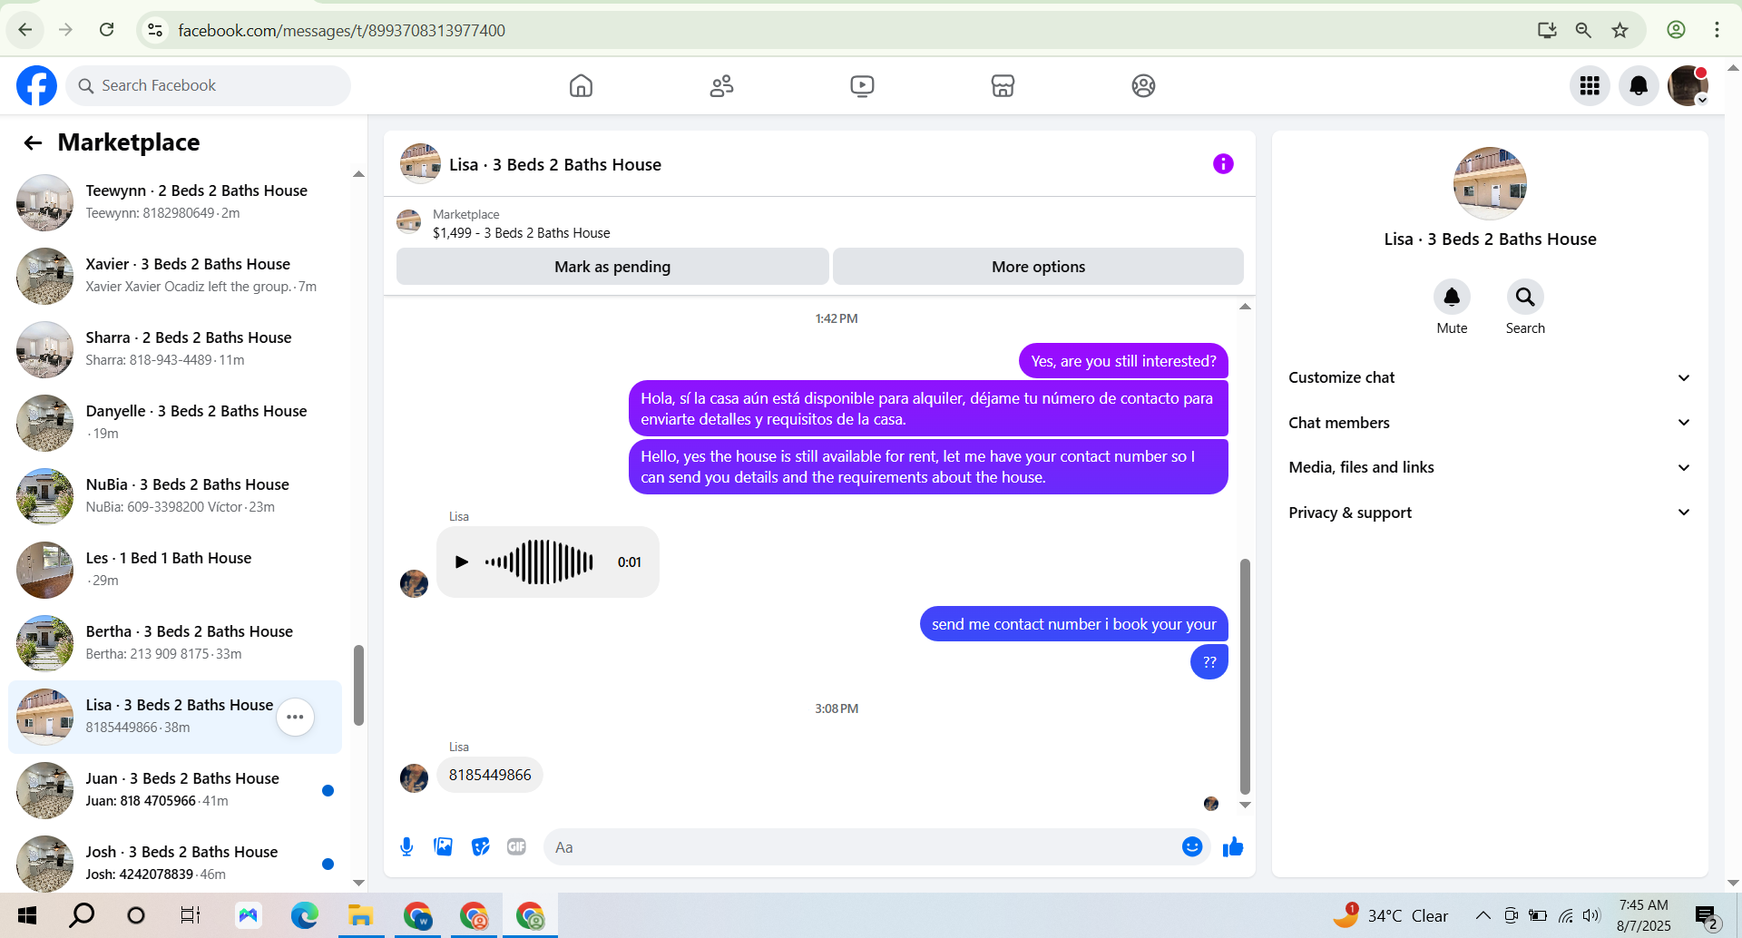Choose a sticker icon in composer
This screenshot has width=1742, height=938.
coord(480,847)
